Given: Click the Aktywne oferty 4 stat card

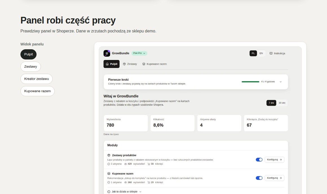Looking at the screenshot, I should click(219, 123).
